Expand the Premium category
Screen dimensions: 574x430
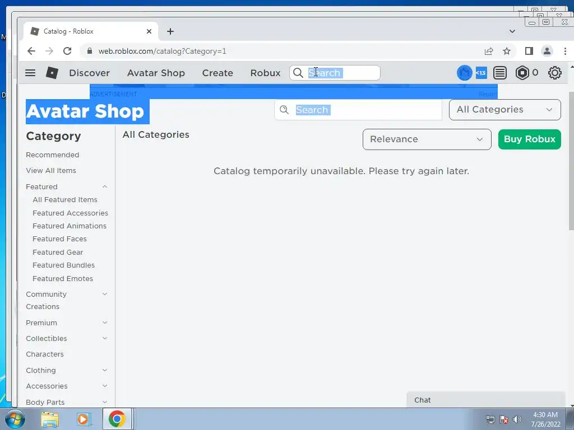click(x=105, y=322)
